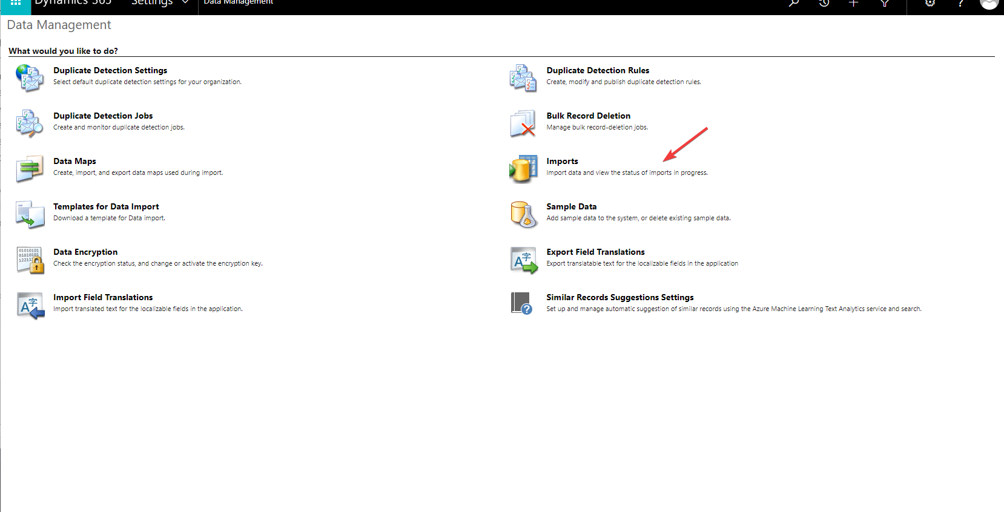Click 'Import translated text for the localizable fields' text
The image size is (1004, 512).
point(148,309)
